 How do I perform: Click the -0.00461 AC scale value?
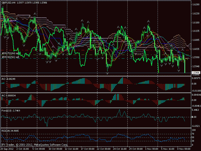coord(196,106)
